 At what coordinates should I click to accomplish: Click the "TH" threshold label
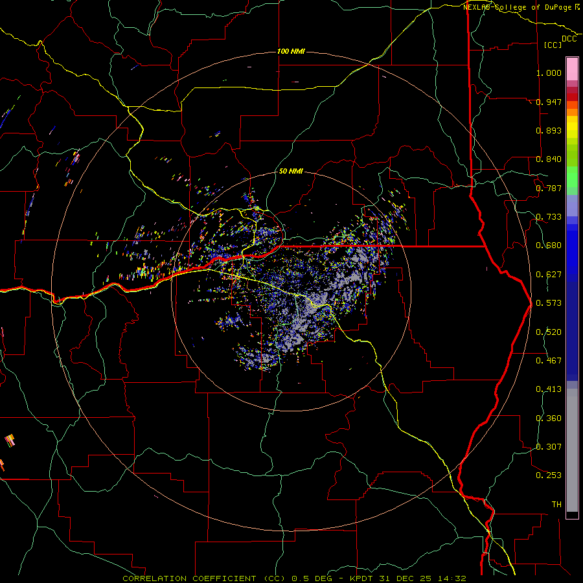[556, 505]
